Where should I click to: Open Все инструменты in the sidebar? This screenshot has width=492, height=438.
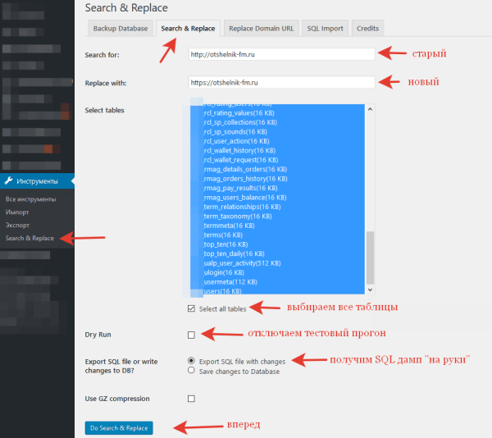pos(30,199)
